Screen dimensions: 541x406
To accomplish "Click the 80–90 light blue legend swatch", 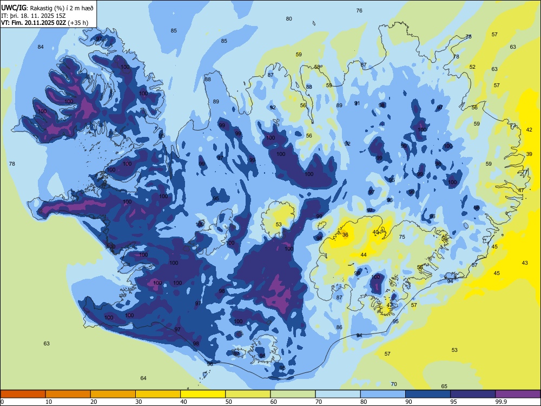I will [383, 394].
